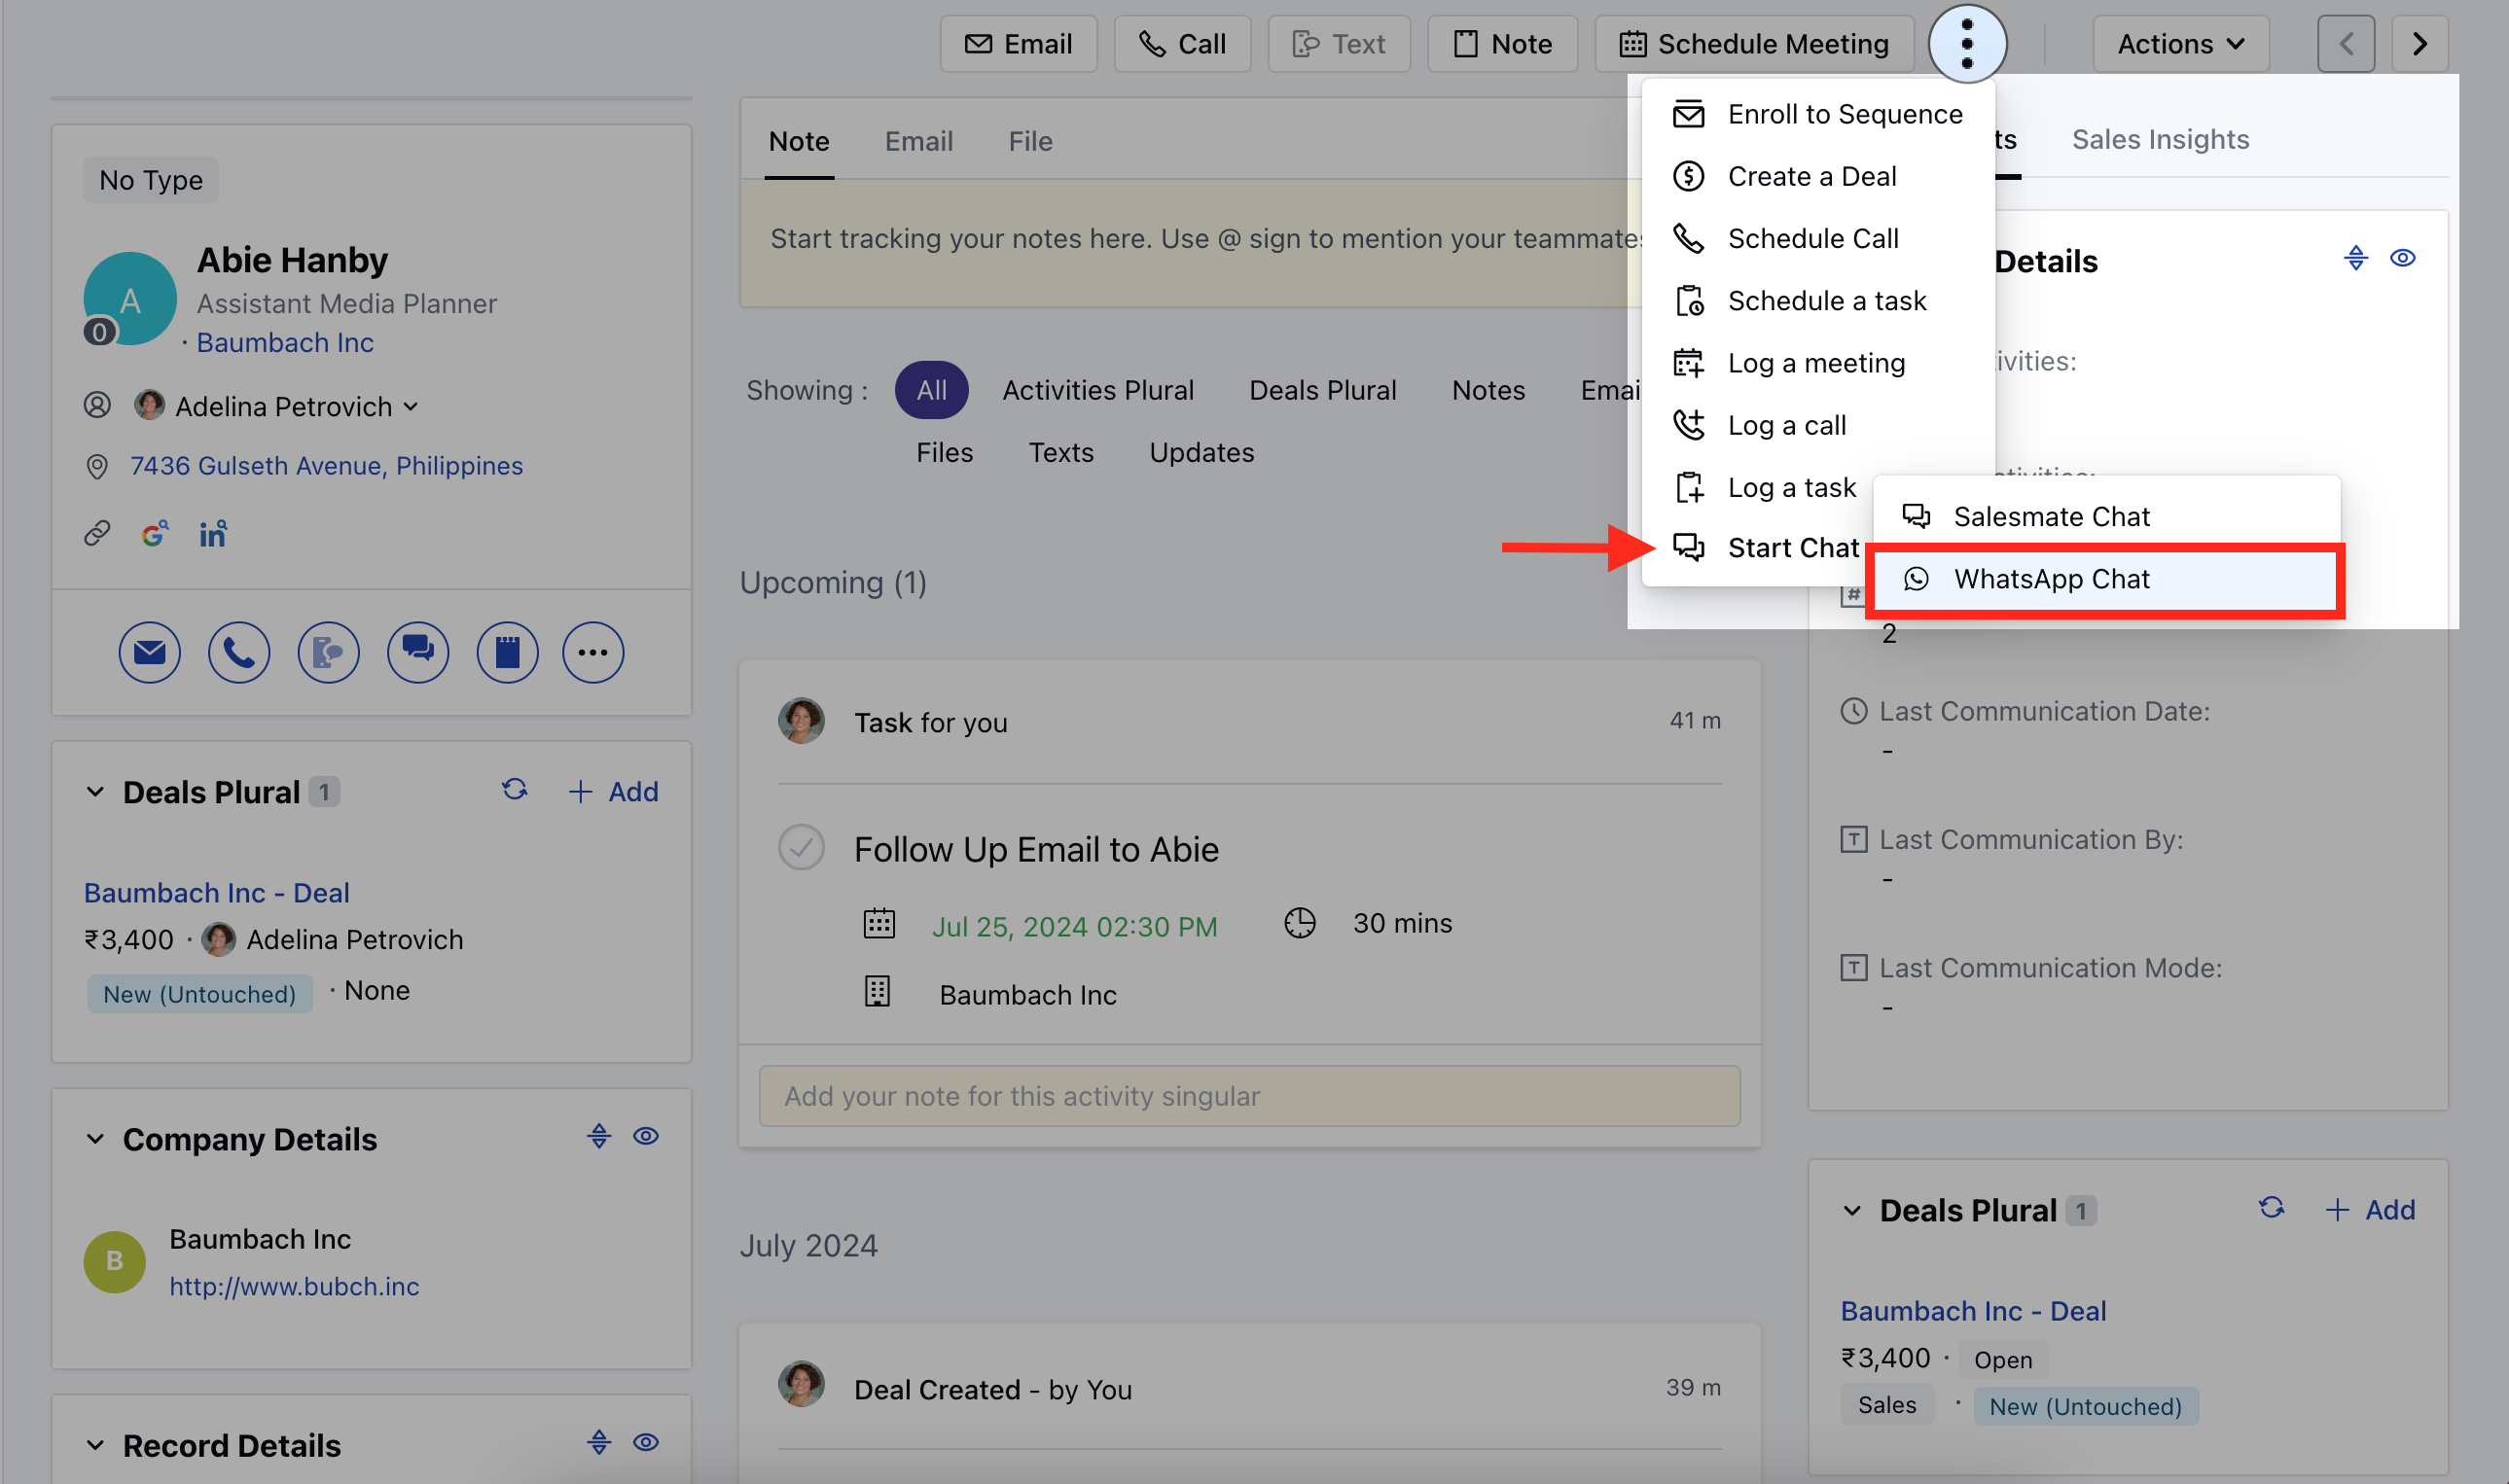Mark Follow Up Email task complete
The image size is (2509, 1484).
pos(802,848)
